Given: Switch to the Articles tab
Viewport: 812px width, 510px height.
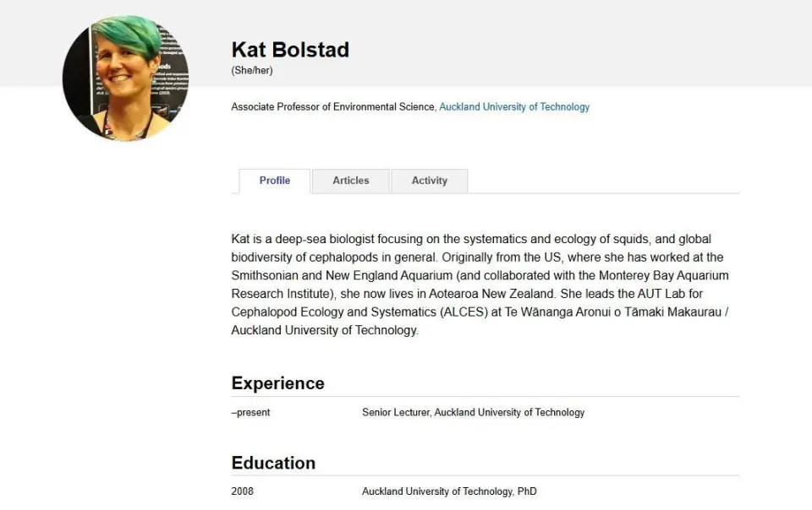Looking at the screenshot, I should coord(350,181).
